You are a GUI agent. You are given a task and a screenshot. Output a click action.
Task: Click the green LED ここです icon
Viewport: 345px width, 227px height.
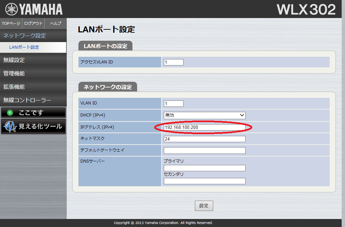[x=10, y=113]
